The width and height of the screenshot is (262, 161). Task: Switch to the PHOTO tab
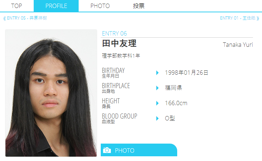pyautogui.click(x=100, y=6)
